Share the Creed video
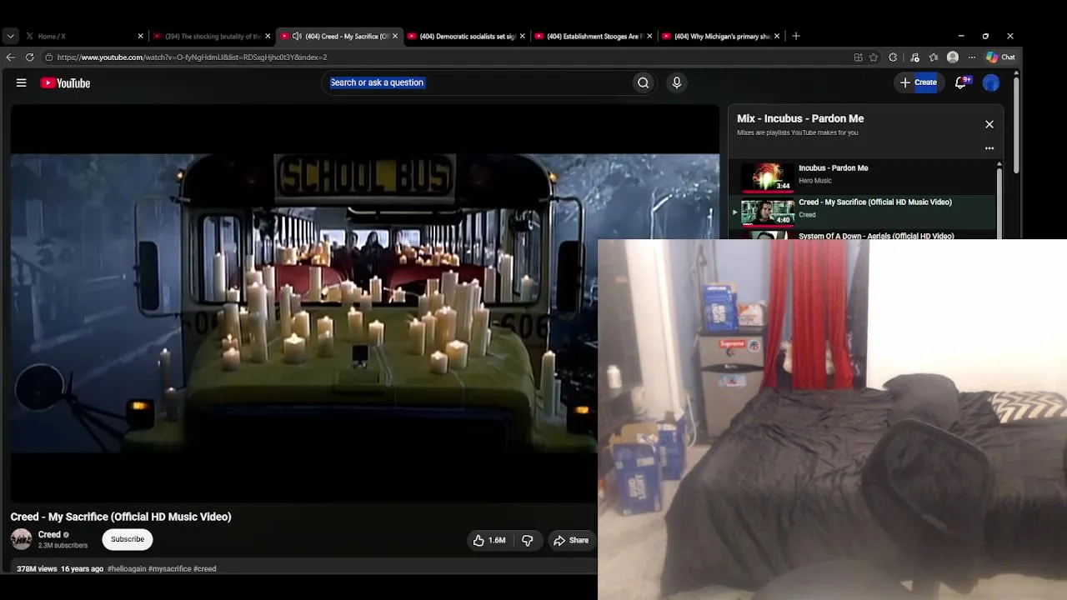This screenshot has height=600, width=1067. [571, 540]
